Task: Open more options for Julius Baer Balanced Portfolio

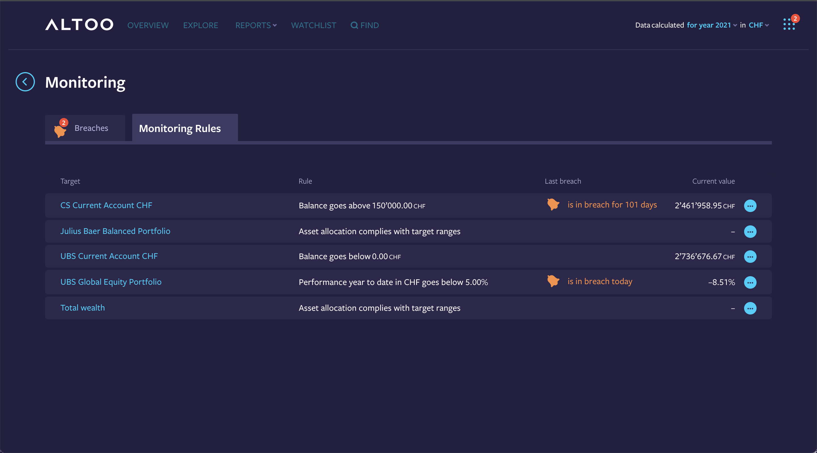Action: click(750, 232)
